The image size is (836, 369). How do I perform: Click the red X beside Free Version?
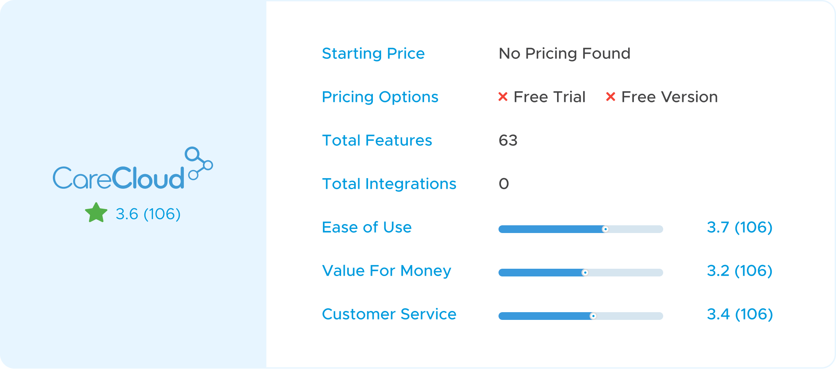point(610,97)
